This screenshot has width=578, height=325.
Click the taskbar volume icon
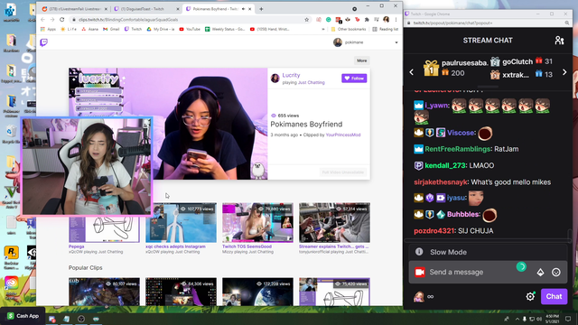point(540,319)
